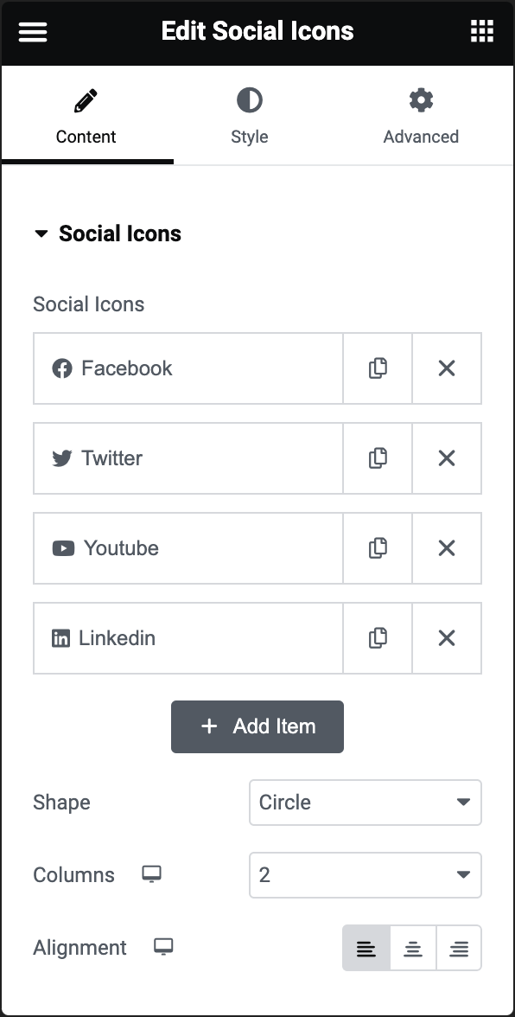Viewport: 515px width, 1017px height.
Task: Select right alignment for icons
Action: 459,947
